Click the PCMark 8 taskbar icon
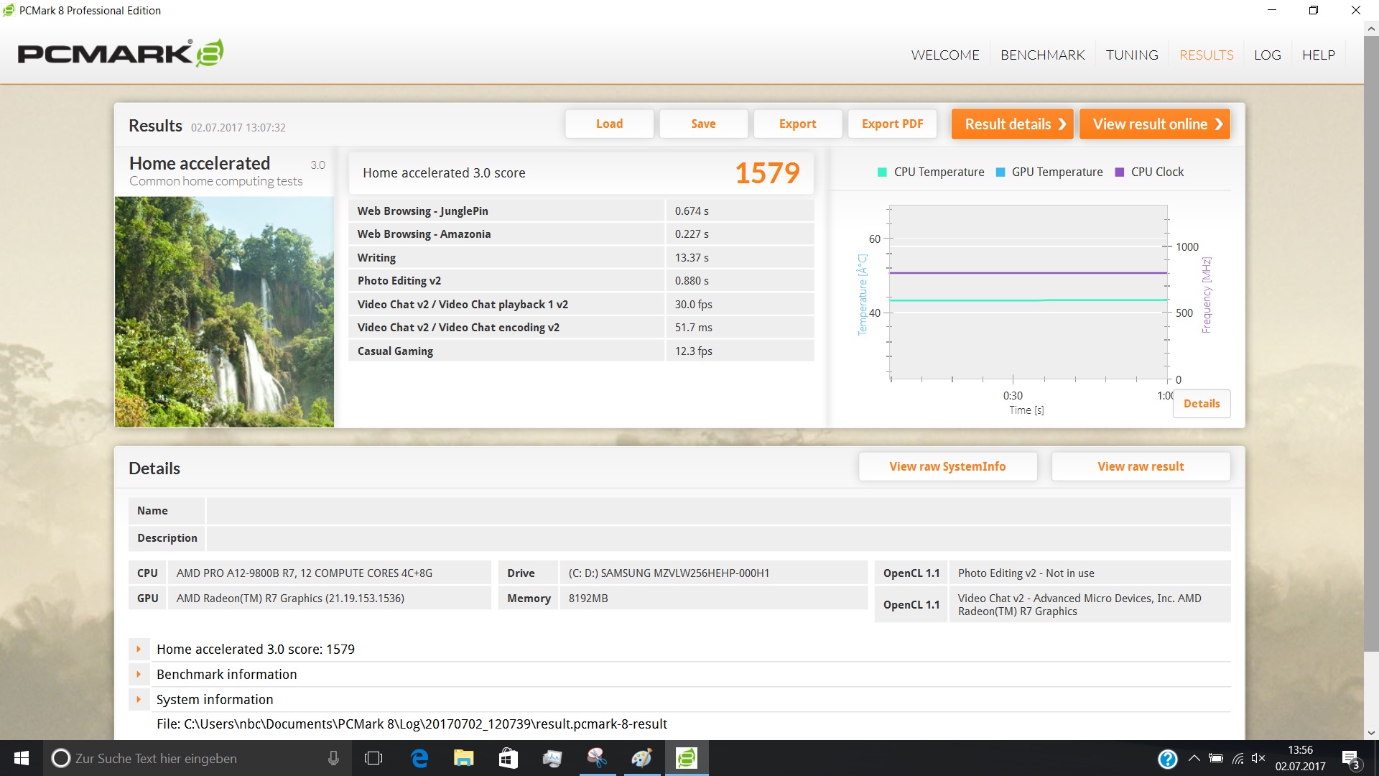This screenshot has height=776, width=1379. (687, 758)
